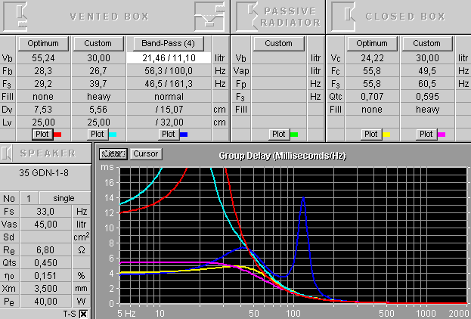Click the Speaker panel icon

point(8,153)
